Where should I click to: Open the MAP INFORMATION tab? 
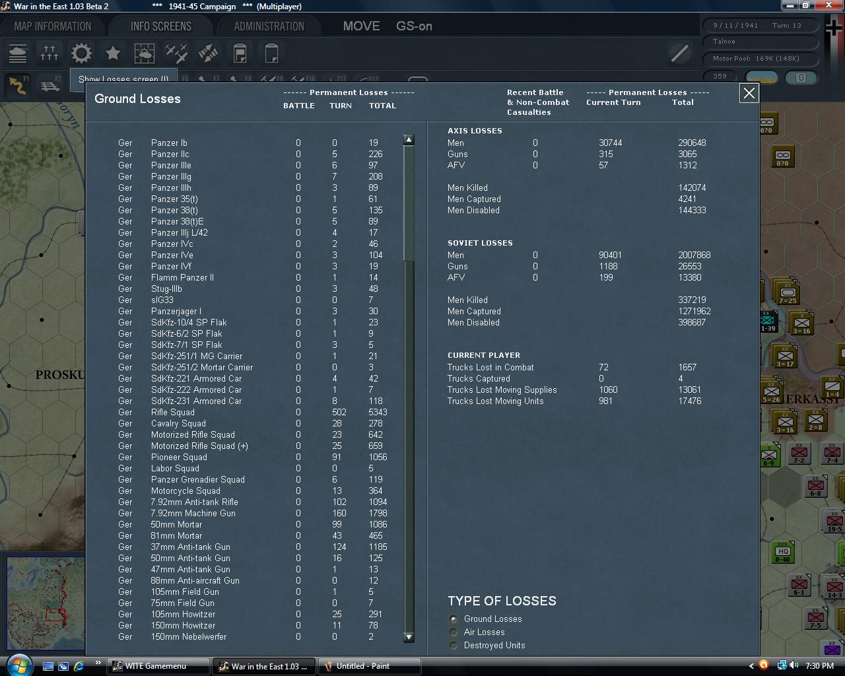click(53, 26)
